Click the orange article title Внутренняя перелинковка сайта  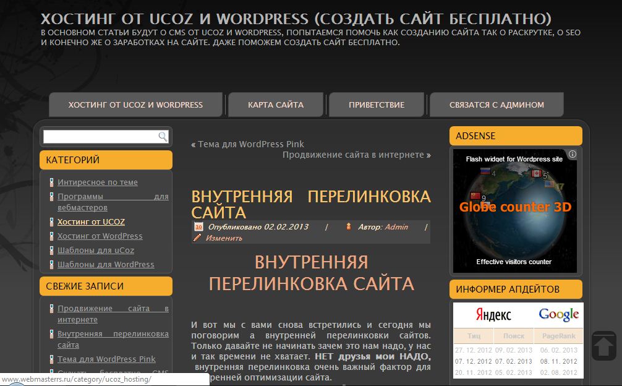pos(311,204)
